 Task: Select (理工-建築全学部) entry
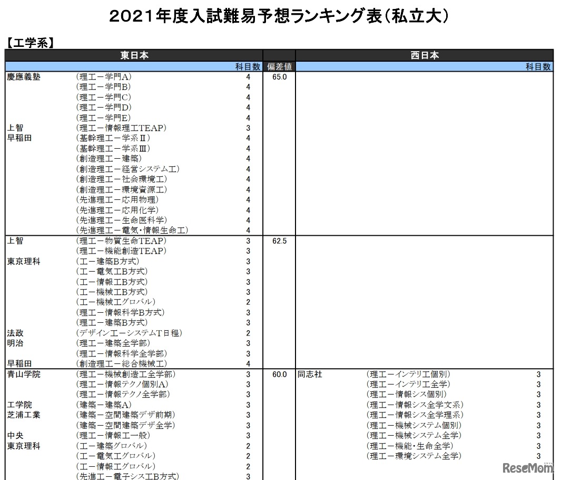(113, 343)
